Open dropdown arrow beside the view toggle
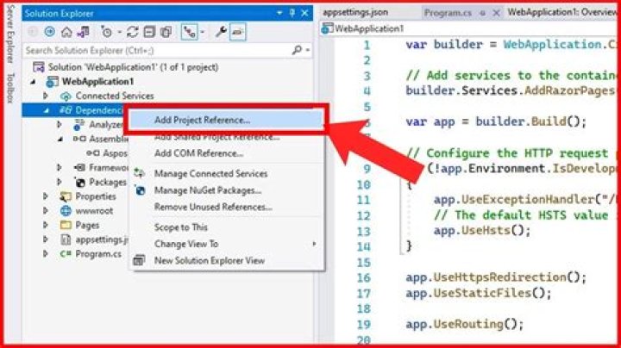The height and width of the screenshot is (348, 621). pos(203,32)
